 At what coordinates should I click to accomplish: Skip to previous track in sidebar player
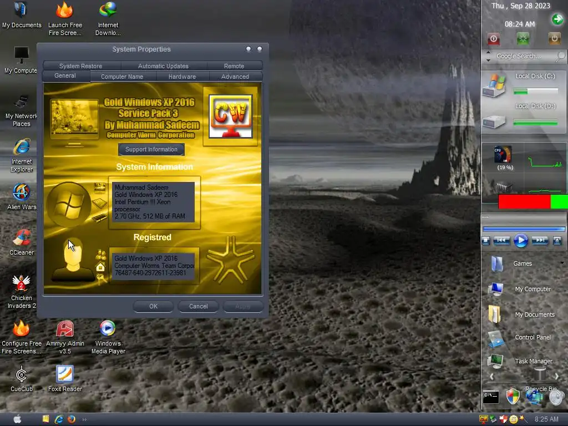pos(501,241)
